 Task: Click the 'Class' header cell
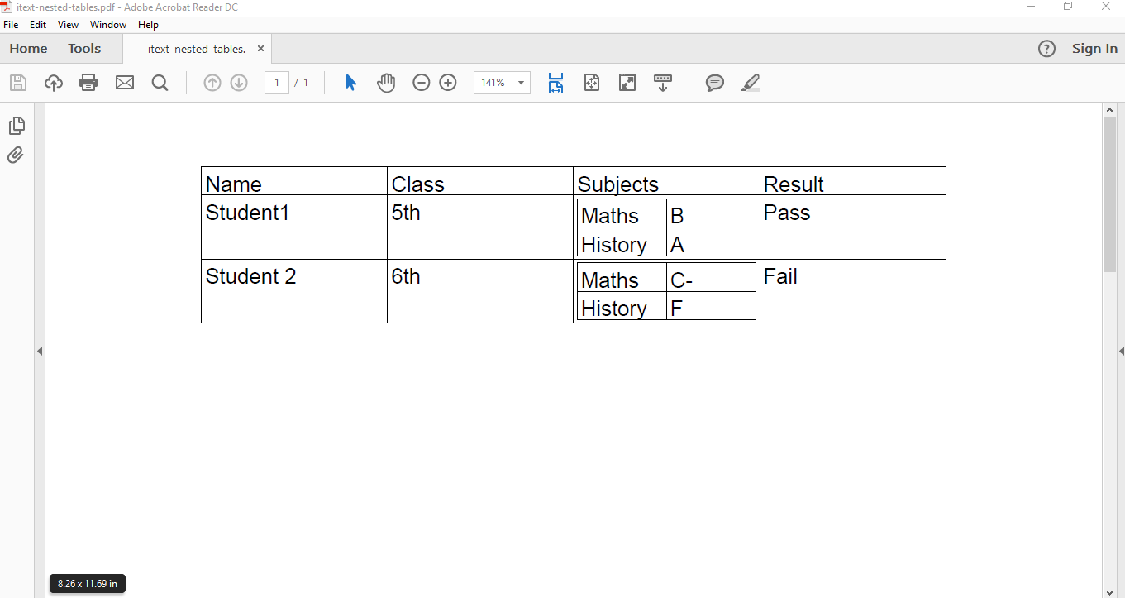[480, 181]
